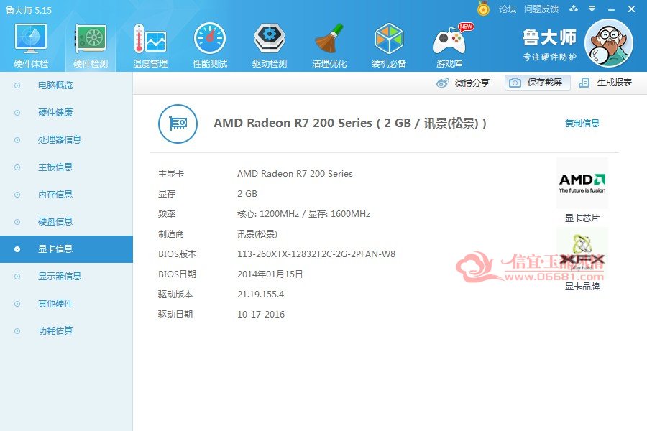
Task: Launch 性能测试 performance test
Action: pyautogui.click(x=210, y=39)
